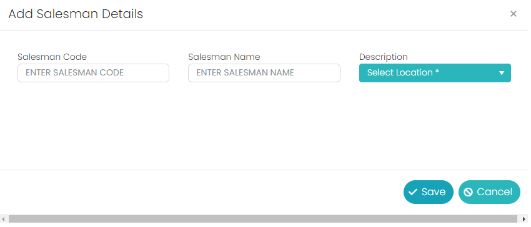This screenshot has height=227, width=531.
Task: Click the Salesman Name label
Action: 224,57
